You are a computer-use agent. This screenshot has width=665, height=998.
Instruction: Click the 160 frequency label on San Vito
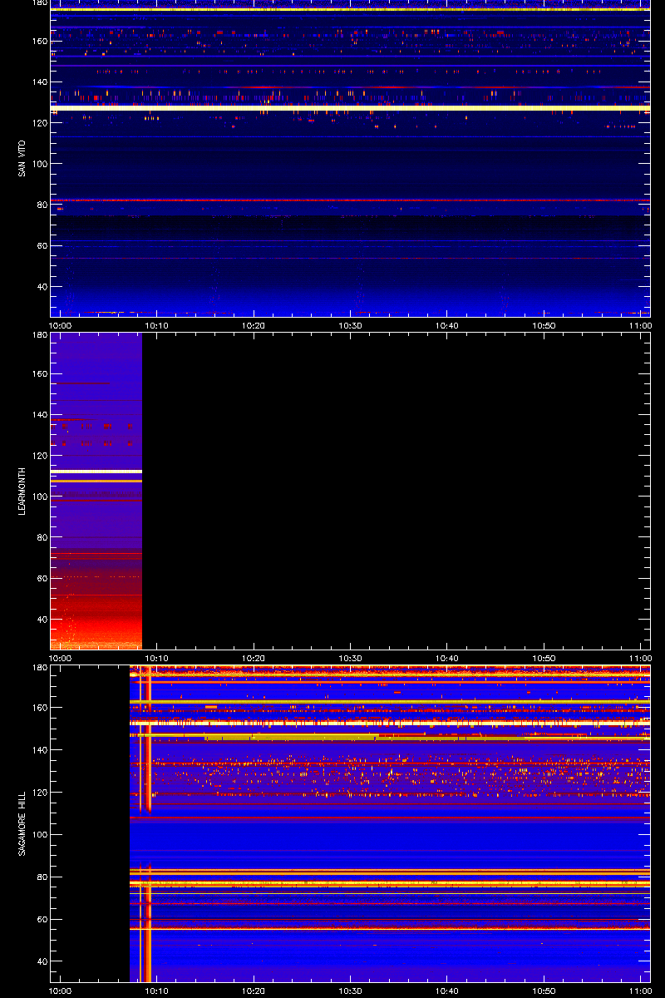pyautogui.click(x=39, y=41)
